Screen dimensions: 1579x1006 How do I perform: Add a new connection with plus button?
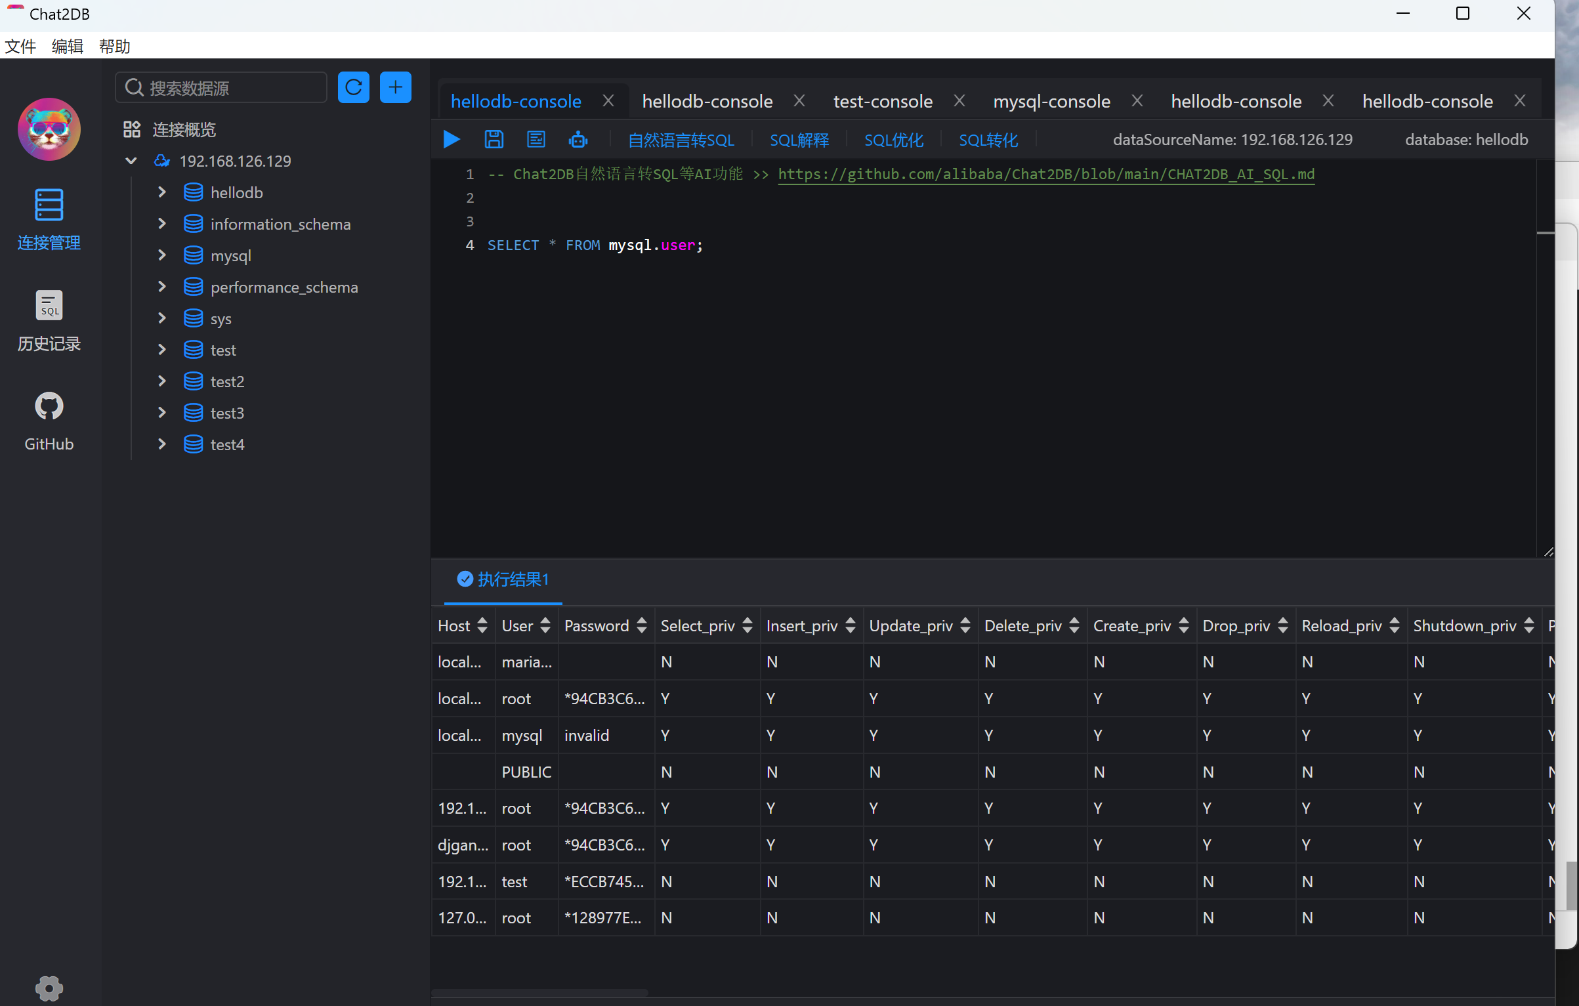click(x=395, y=87)
